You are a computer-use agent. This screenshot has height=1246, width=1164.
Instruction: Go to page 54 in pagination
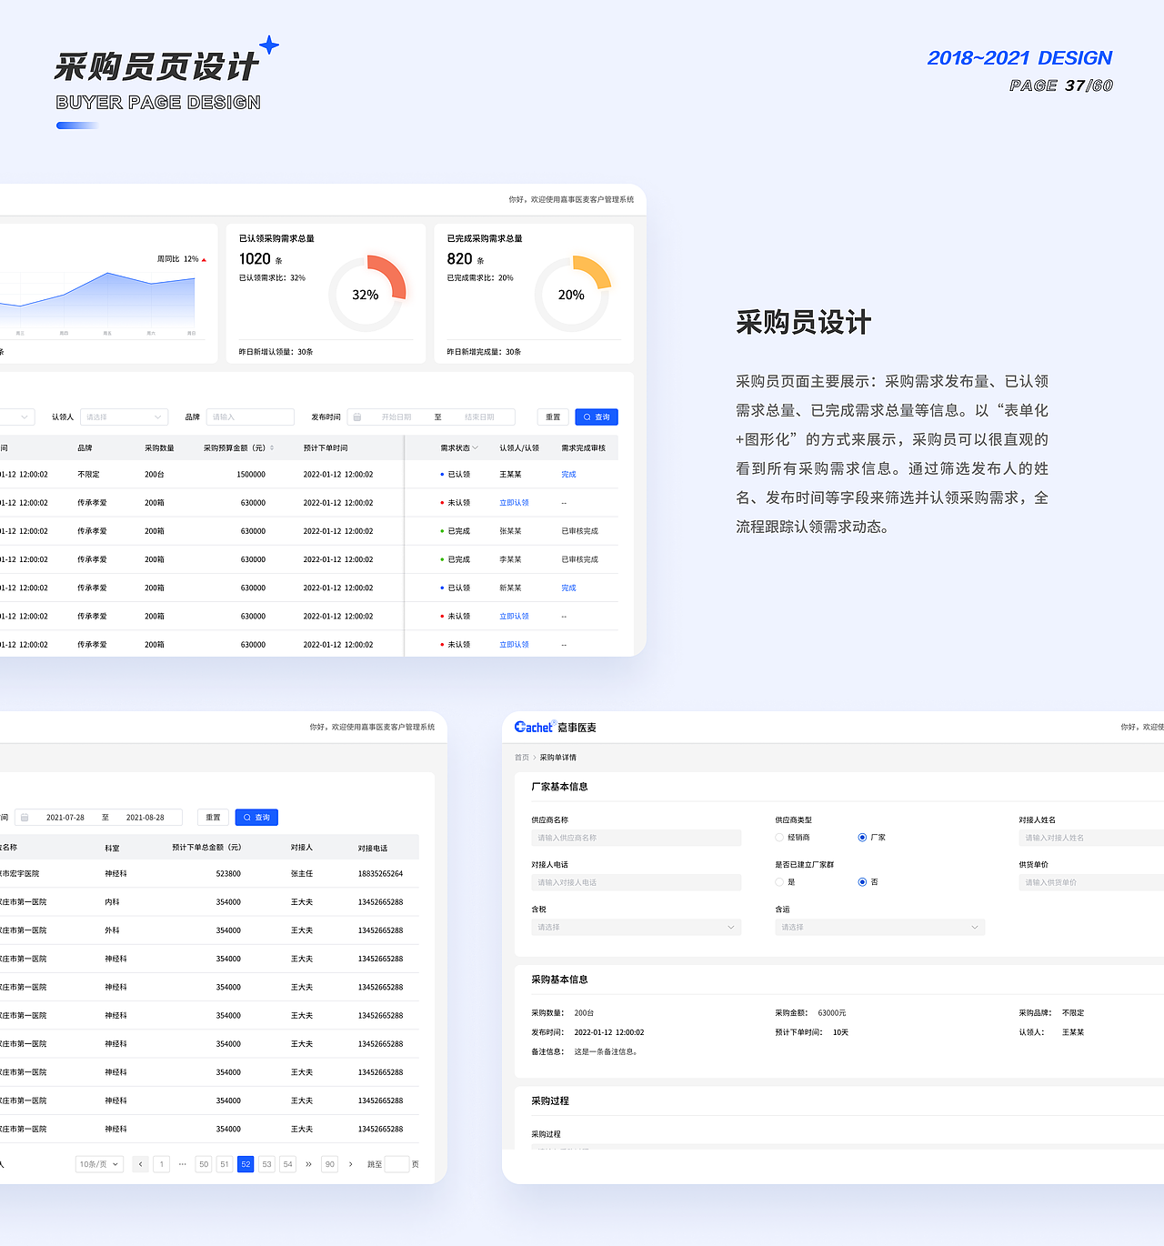pos(288,1164)
